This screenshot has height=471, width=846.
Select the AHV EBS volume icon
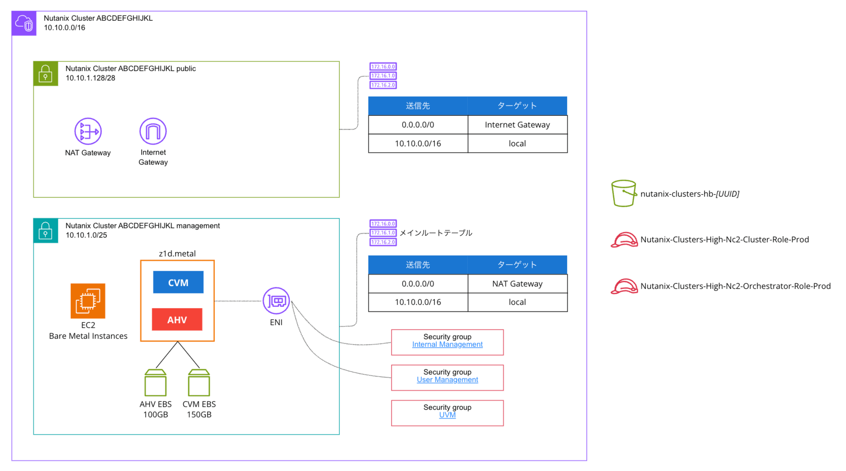click(x=156, y=383)
